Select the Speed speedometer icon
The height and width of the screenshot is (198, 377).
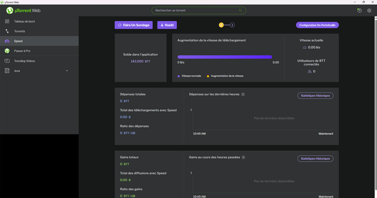click(7, 41)
